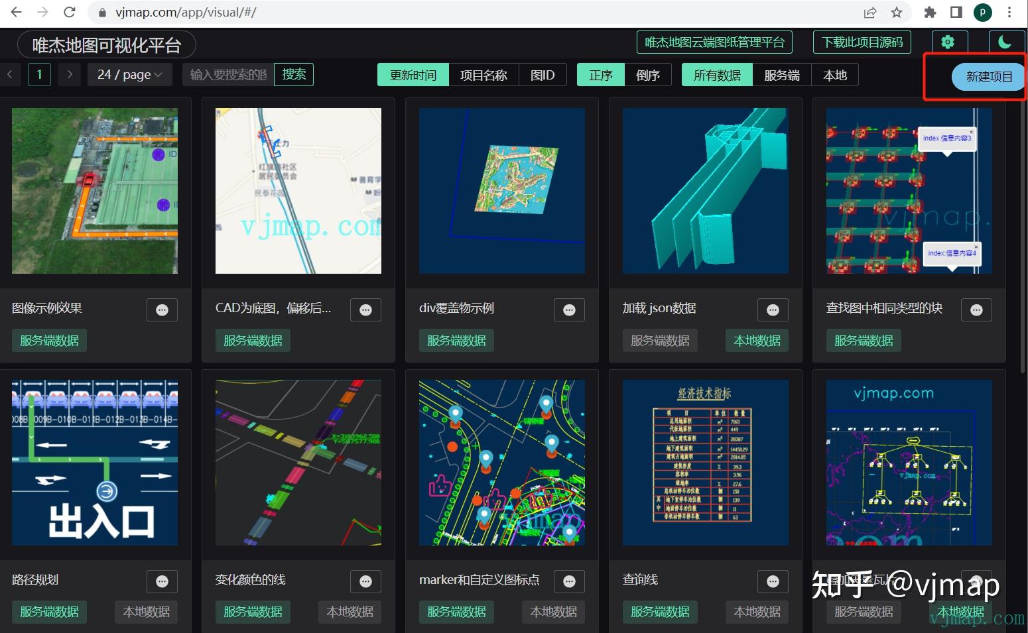Open the browser menu with three dots icon
1028x633 pixels.
[1010, 12]
